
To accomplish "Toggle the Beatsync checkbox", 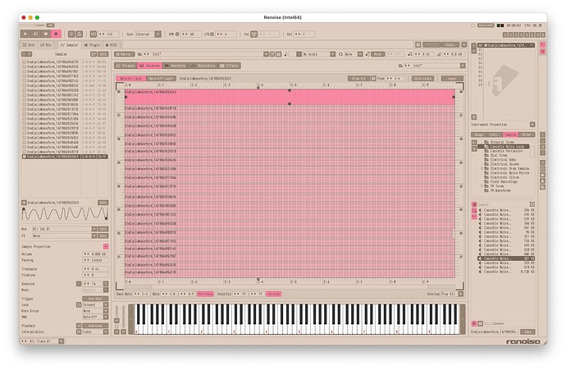I will [79, 284].
